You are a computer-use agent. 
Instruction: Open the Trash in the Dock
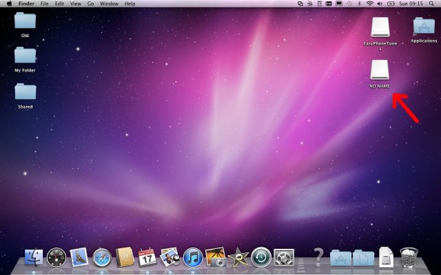click(x=409, y=258)
